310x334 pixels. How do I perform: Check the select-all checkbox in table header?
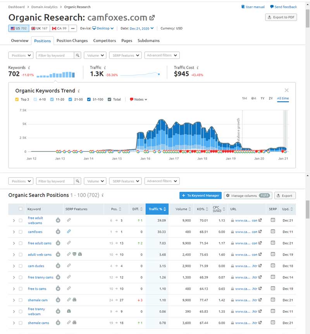point(21,209)
